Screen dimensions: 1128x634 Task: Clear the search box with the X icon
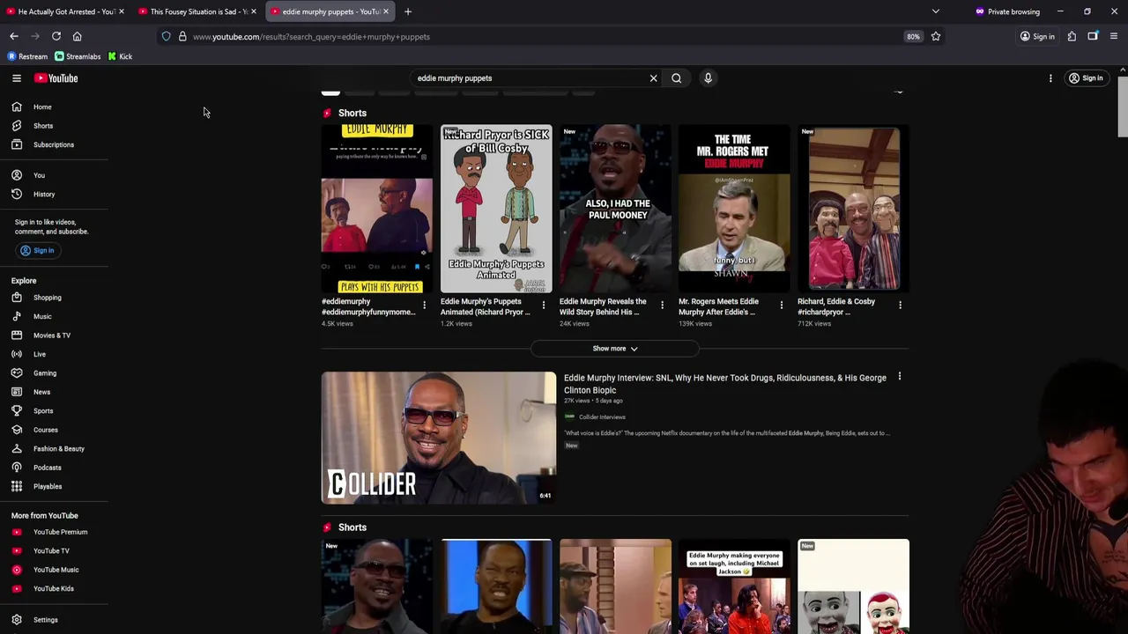653,78
